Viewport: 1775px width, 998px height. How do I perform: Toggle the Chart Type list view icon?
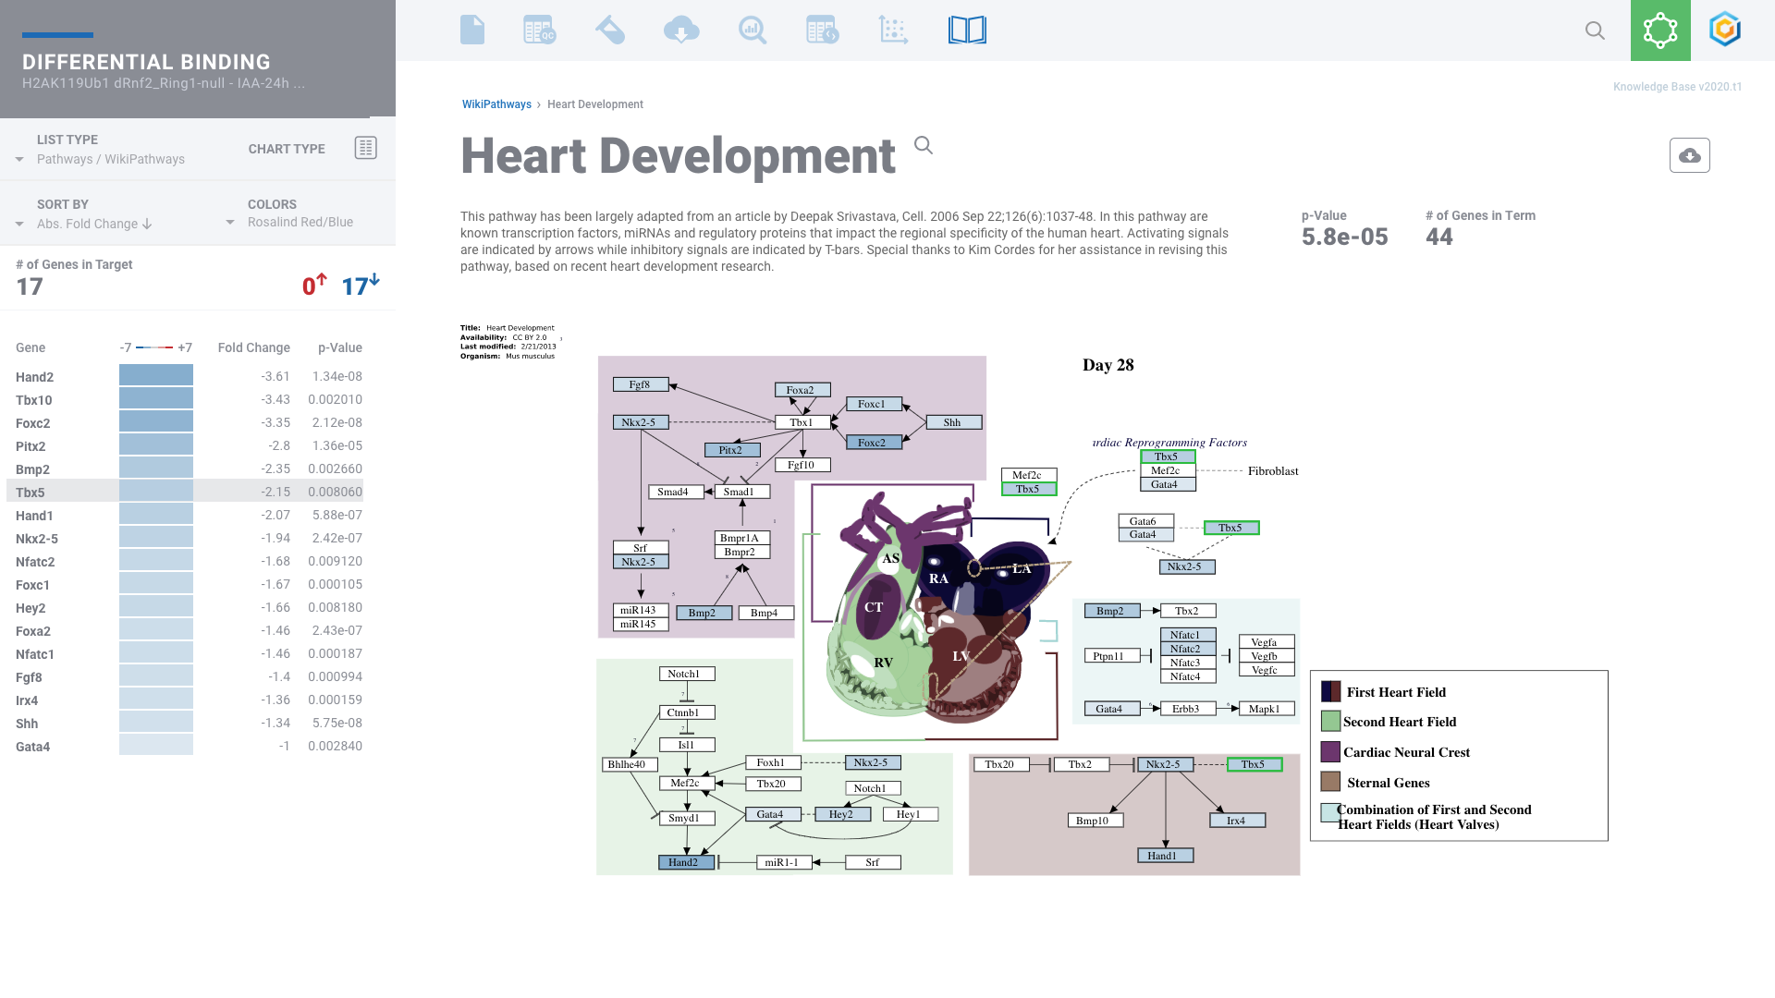(365, 148)
